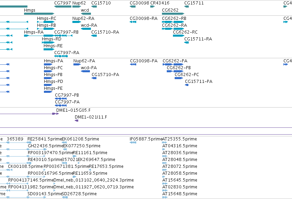Click EST SD26728.5prime

[x=79, y=194]
